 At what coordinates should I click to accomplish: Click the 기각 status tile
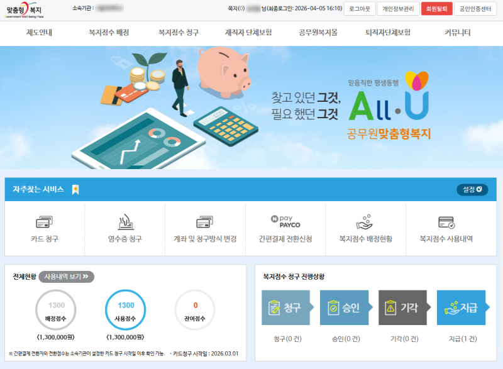(x=404, y=307)
